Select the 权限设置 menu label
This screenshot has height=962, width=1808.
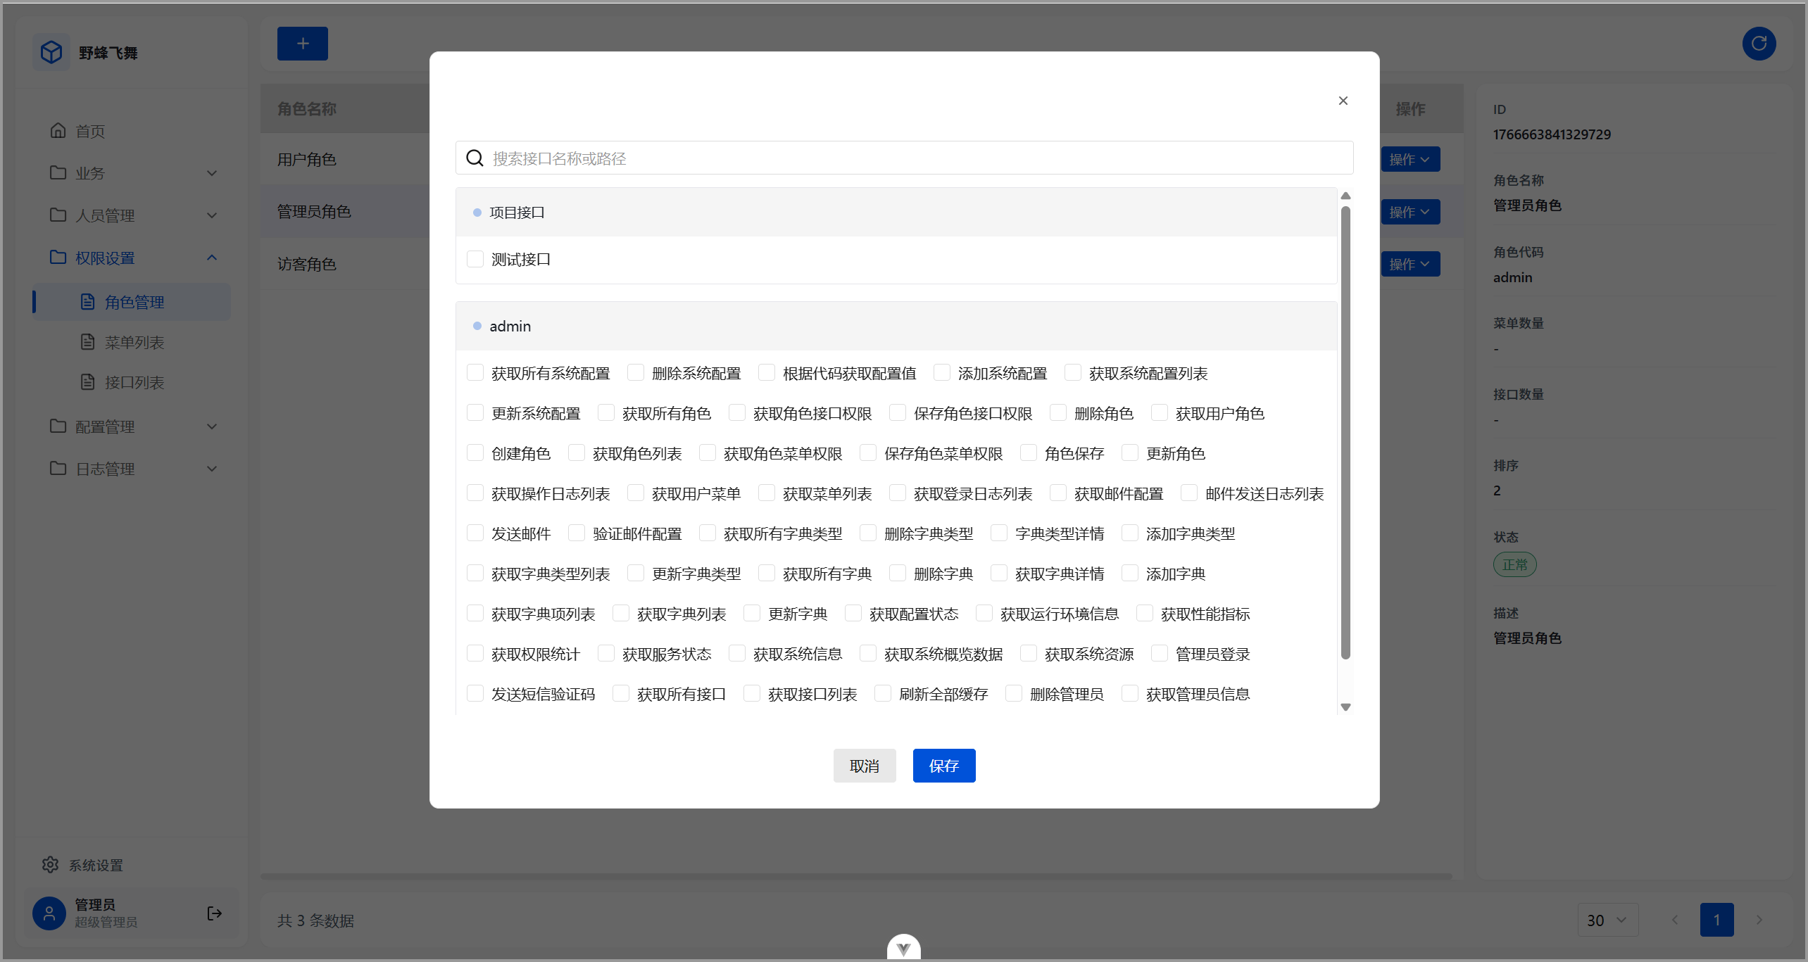(x=106, y=258)
